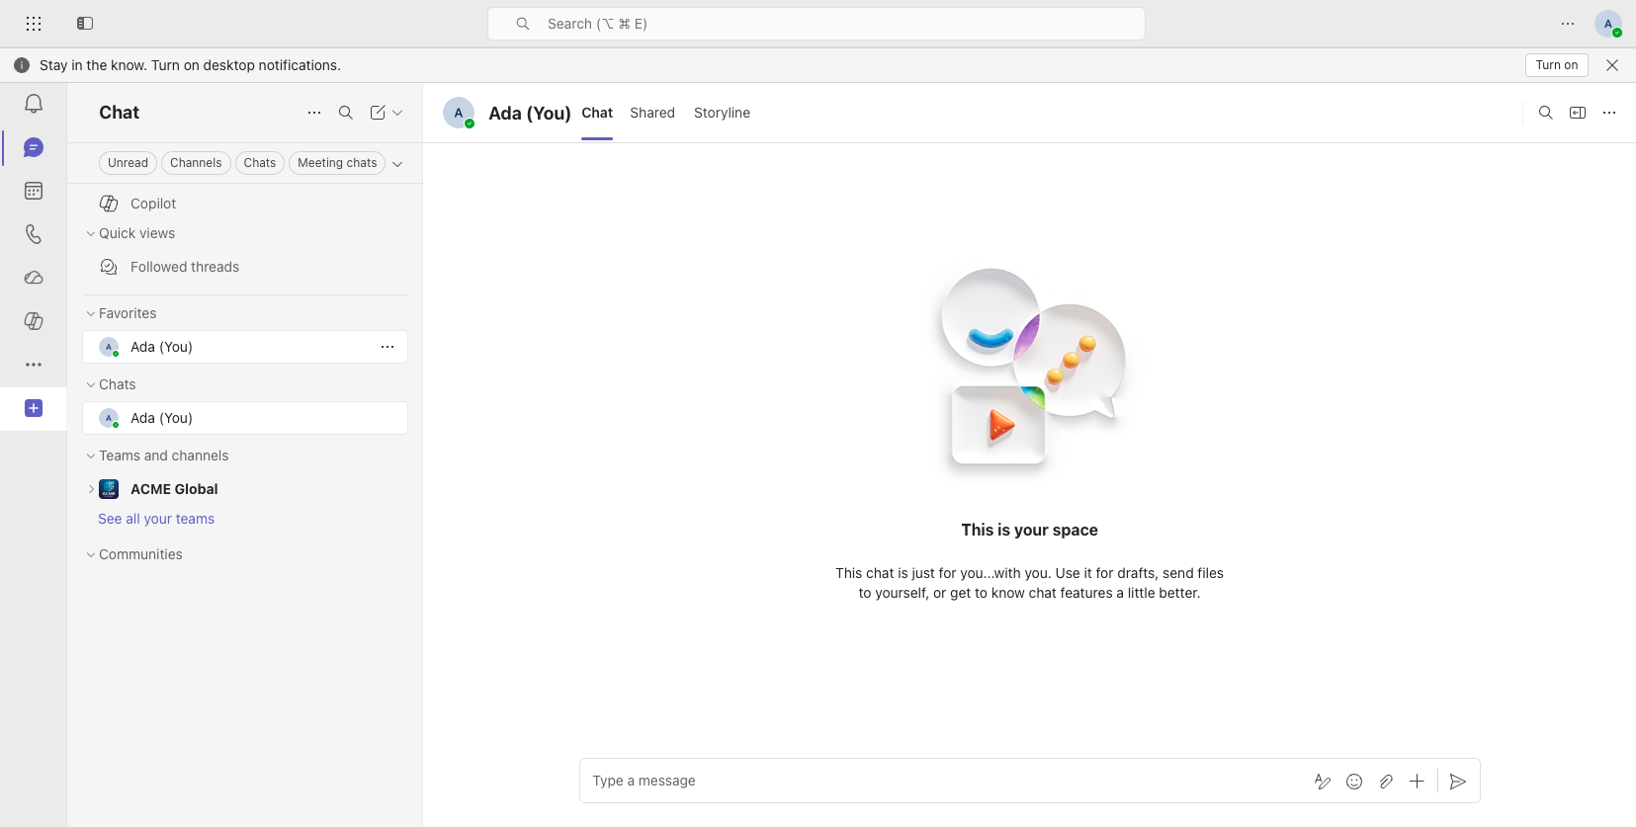Toggle the Chats filter chip

pos(260,163)
